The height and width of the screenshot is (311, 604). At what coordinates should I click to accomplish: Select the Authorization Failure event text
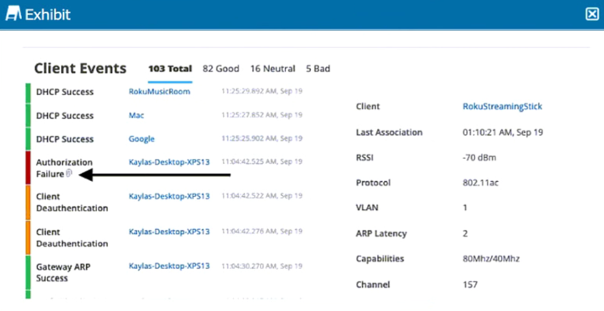[x=64, y=168]
